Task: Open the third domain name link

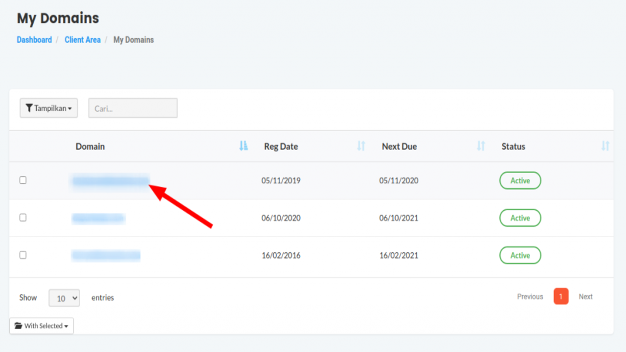Action: tap(106, 255)
